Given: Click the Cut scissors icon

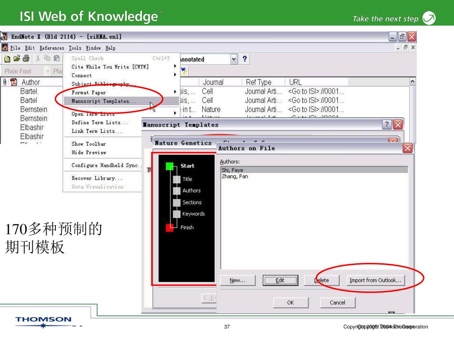Looking at the screenshot, I should tap(38, 58).
